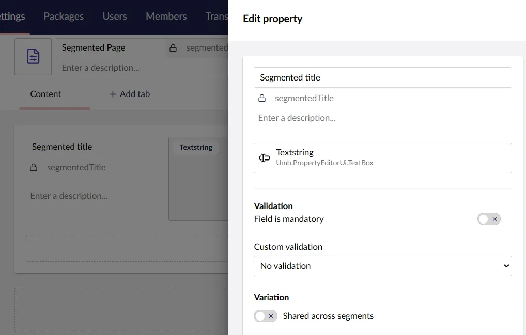
Task: Select the Textstring property editor box
Action: (x=382, y=158)
